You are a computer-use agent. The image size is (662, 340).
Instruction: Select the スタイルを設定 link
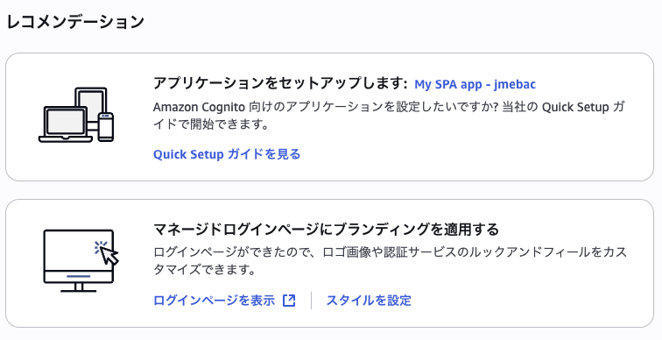(x=369, y=301)
